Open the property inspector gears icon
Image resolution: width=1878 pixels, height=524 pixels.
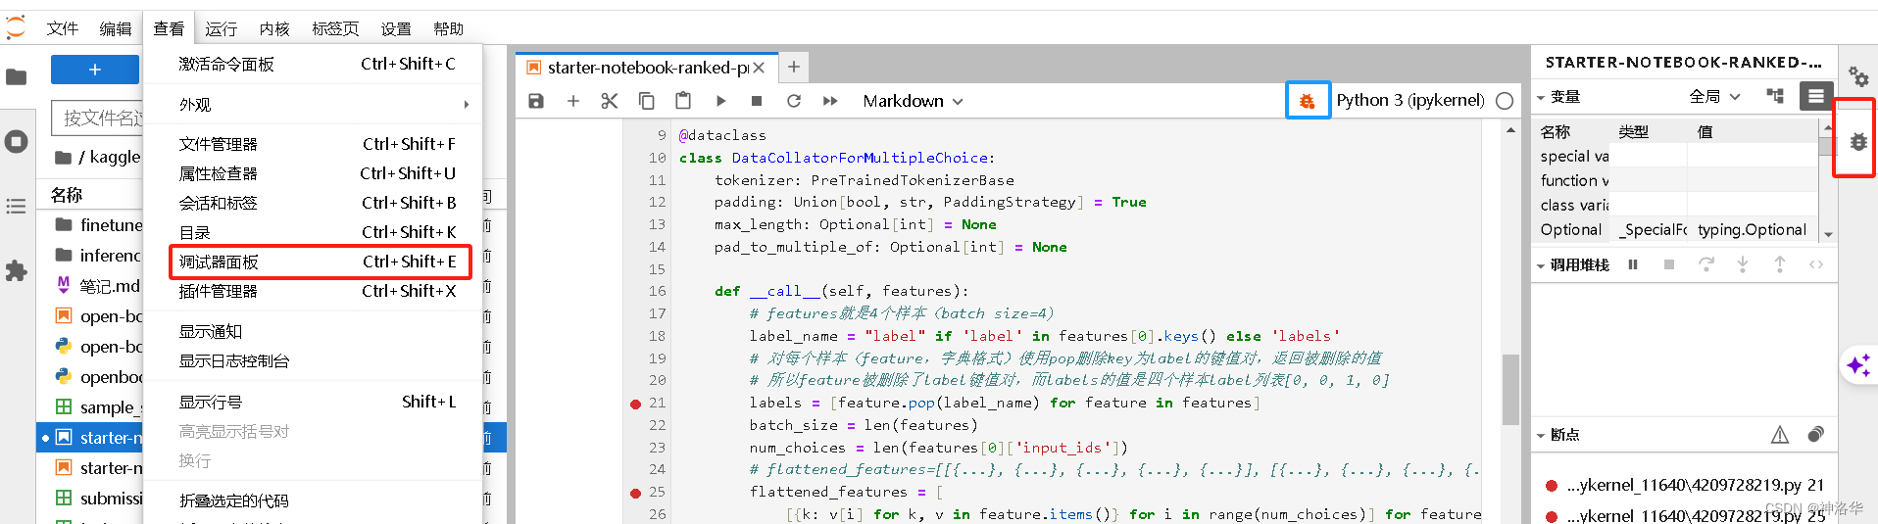coord(1858,76)
